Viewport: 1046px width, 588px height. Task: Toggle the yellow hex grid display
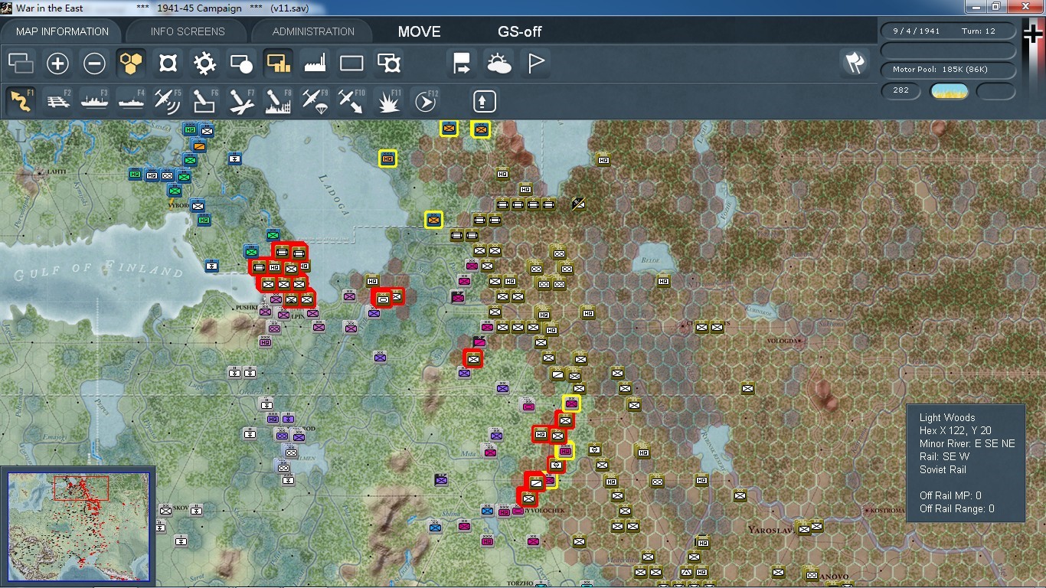[131, 64]
